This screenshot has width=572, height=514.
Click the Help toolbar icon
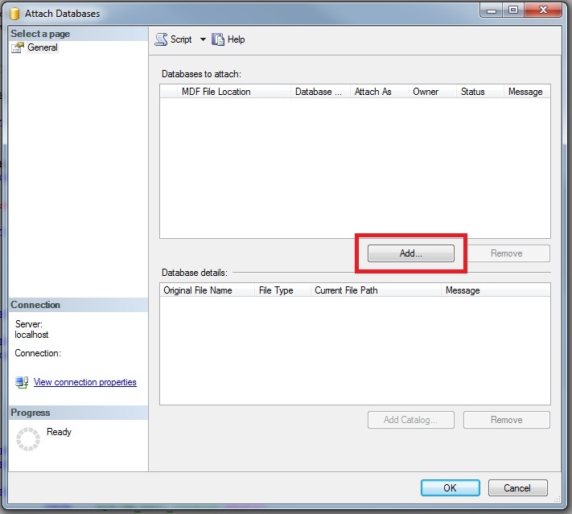coord(218,39)
